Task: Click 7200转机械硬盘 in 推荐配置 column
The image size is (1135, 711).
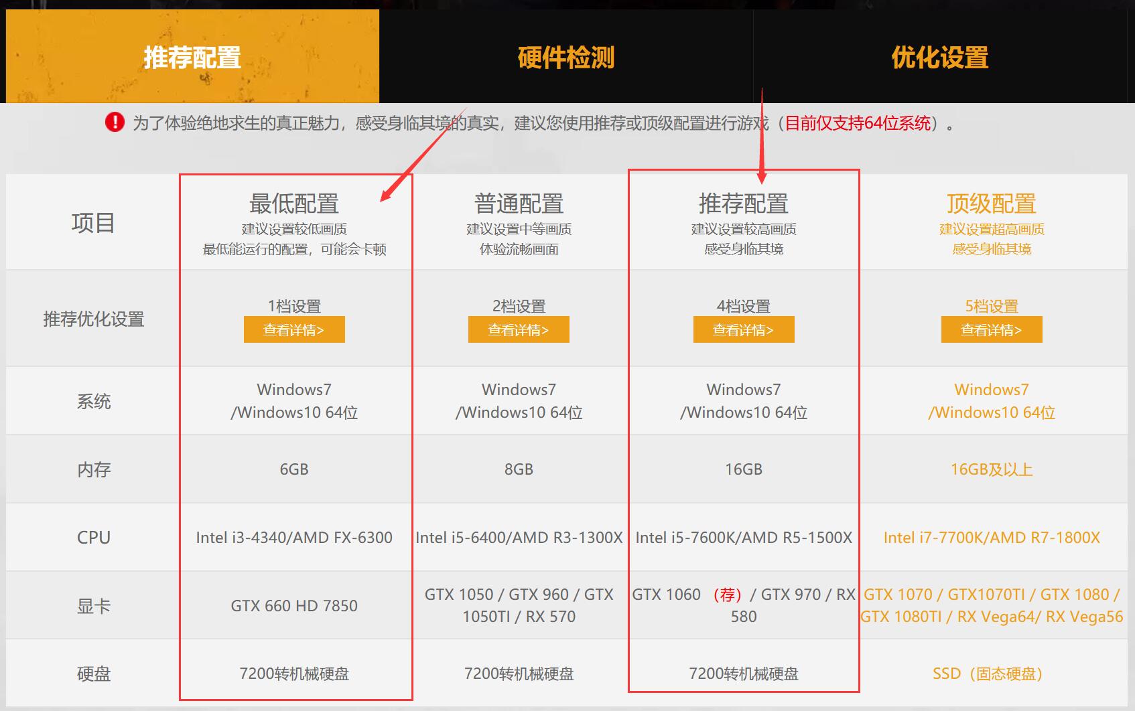Action: [744, 674]
